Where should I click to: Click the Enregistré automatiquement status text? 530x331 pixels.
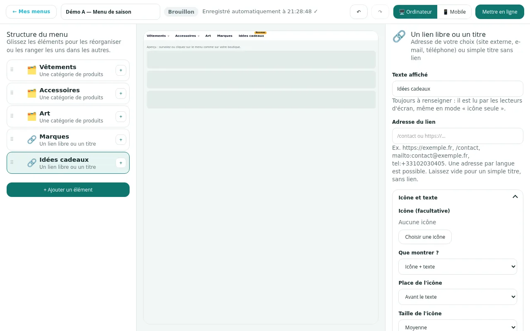pos(260,12)
